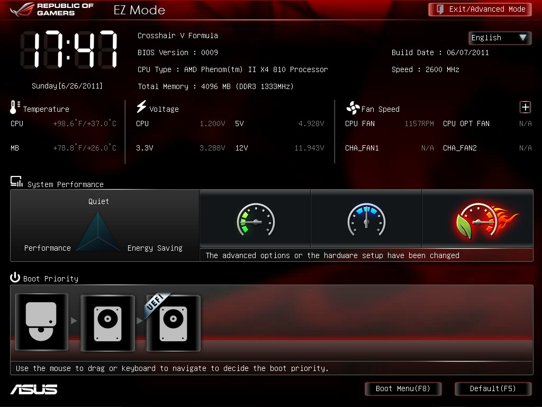Click the Exit/Advanced Mode button
Screen dimensions: 542x407
click(480, 10)
